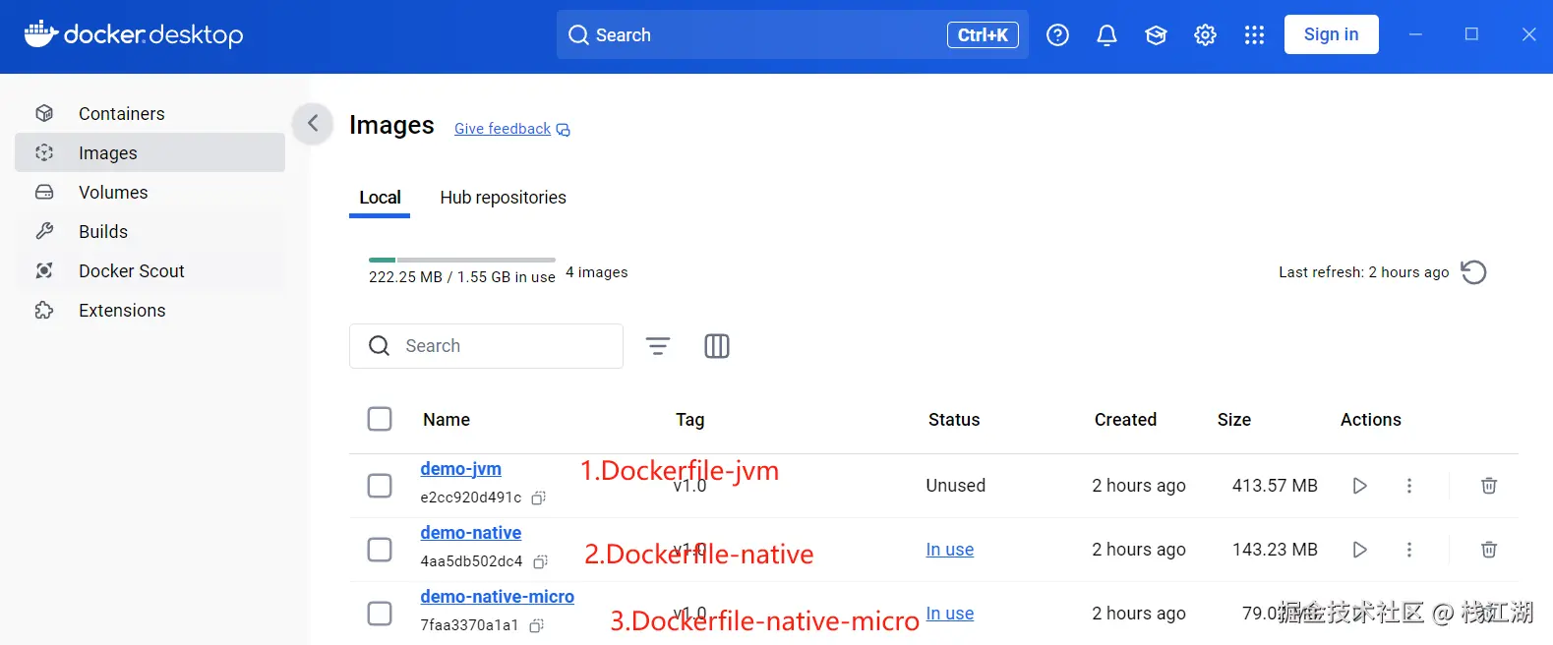Open Builds in the sidebar
The height and width of the screenshot is (645, 1553).
click(149, 231)
